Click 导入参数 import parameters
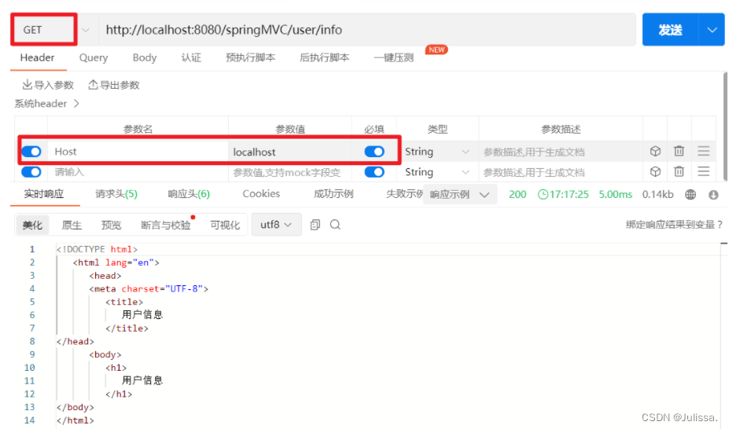The height and width of the screenshot is (429, 729). [x=48, y=85]
